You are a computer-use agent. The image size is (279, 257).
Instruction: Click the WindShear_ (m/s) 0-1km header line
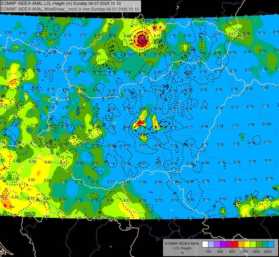click(x=70, y=9)
